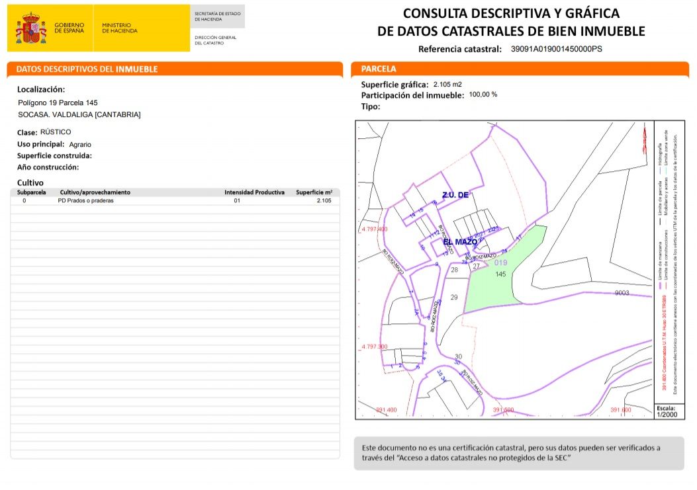
Task: Click parcel number 29 on the map
Action: (x=454, y=297)
